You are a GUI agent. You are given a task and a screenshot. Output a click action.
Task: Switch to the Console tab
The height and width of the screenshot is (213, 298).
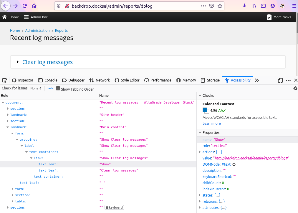point(48,80)
